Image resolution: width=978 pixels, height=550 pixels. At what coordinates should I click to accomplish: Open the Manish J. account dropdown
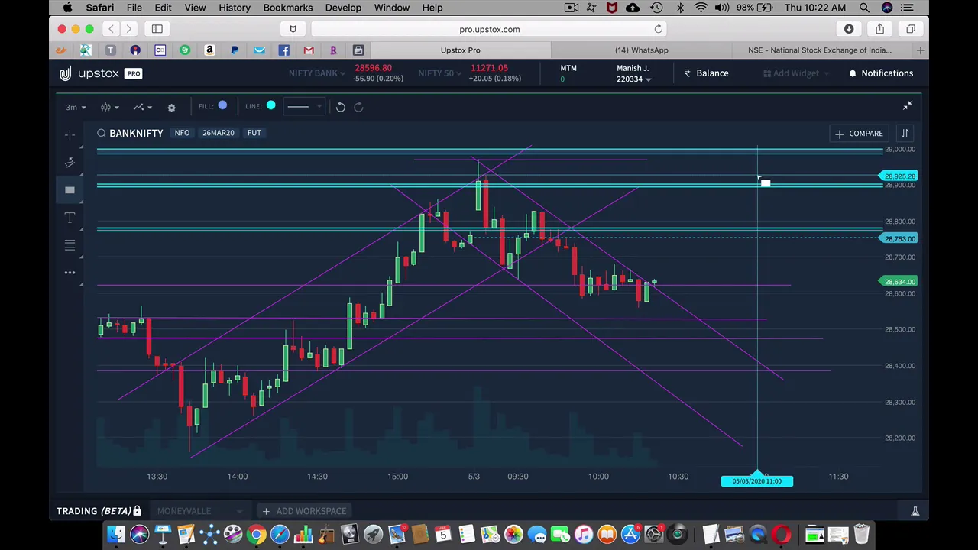tap(633, 73)
